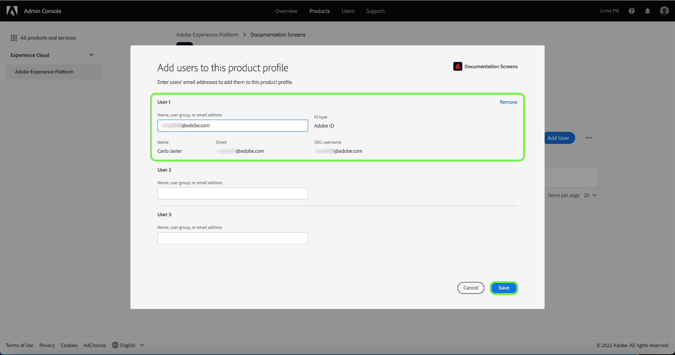Select Adobe Experience Platform in sidebar
Screen dimensions: 675x355
44,72
